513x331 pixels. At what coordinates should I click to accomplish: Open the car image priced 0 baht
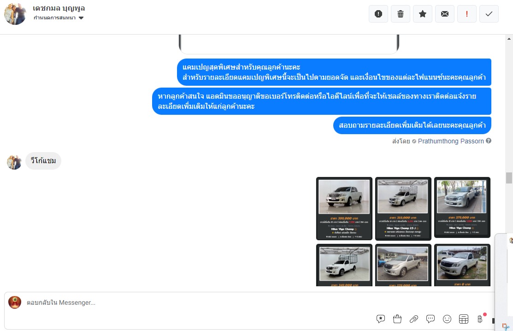pos(462,265)
